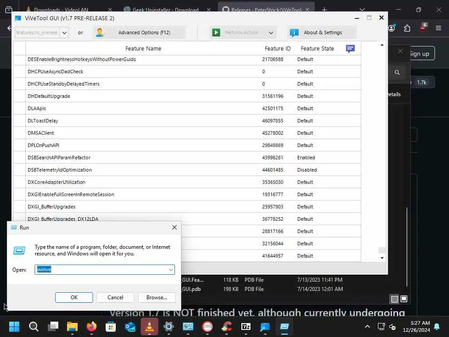Open Microsoft Store from the taskbar
This screenshot has width=449, height=337.
(x=111, y=326)
